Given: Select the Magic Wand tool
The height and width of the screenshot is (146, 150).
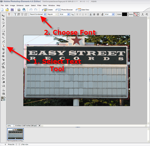Looking at the screenshot, I should [x=3, y=38].
